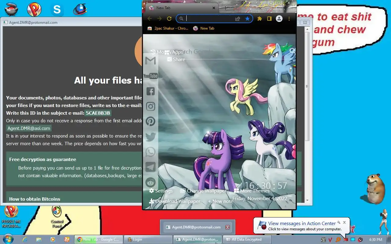Open the globe browser desktop icon
The width and height of the screenshot is (391, 244).
[x=80, y=9]
